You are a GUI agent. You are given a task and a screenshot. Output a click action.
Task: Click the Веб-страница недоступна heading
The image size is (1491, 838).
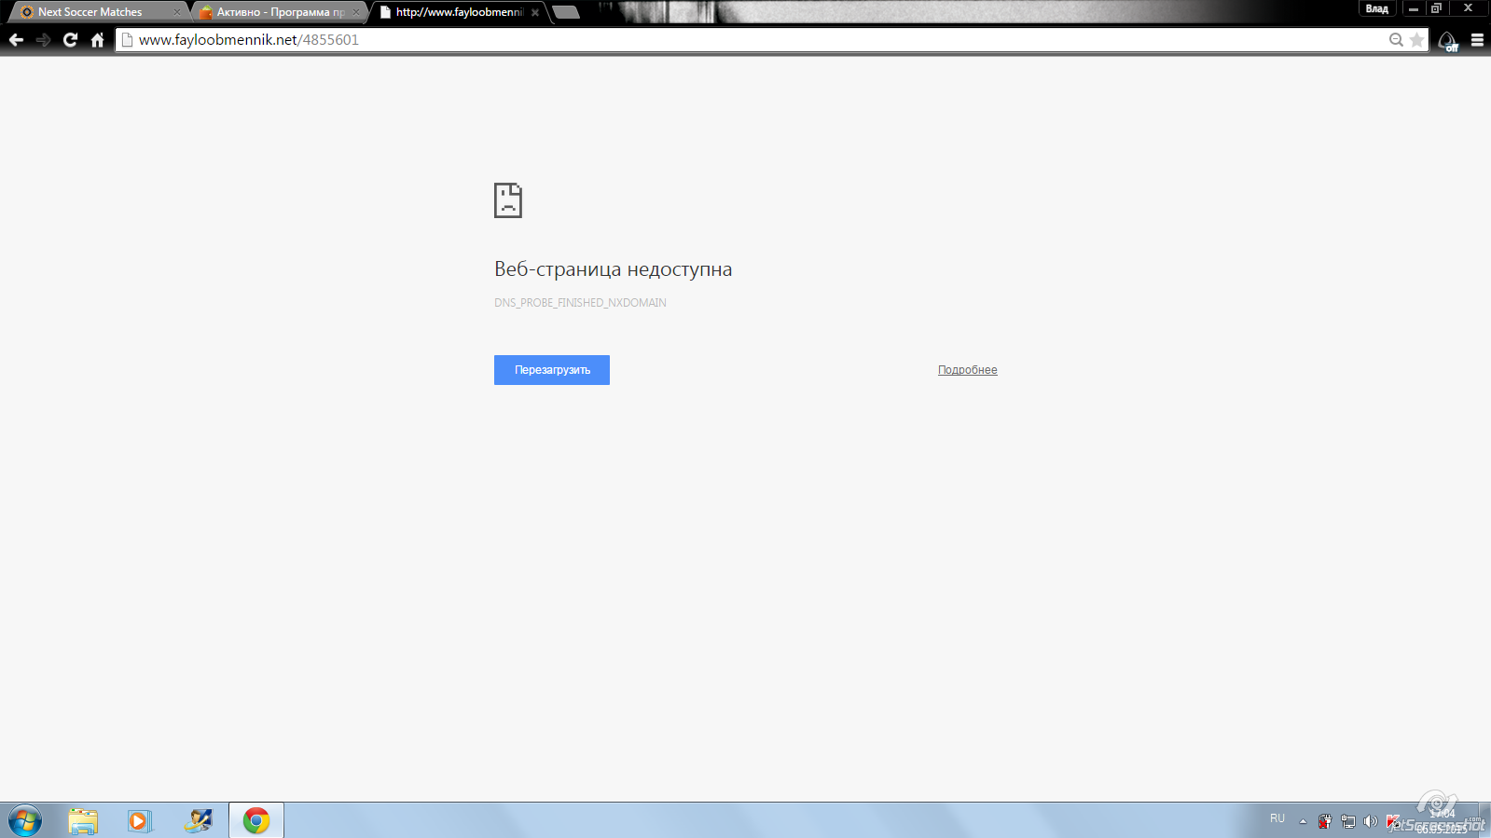pos(613,269)
